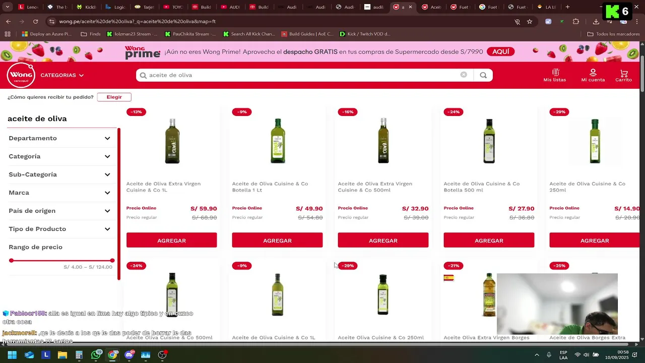Screen dimensions: 645x363
Task: Add Aceite de Oliva Cuisine & Co 250ml from the first row
Action: 595,240
